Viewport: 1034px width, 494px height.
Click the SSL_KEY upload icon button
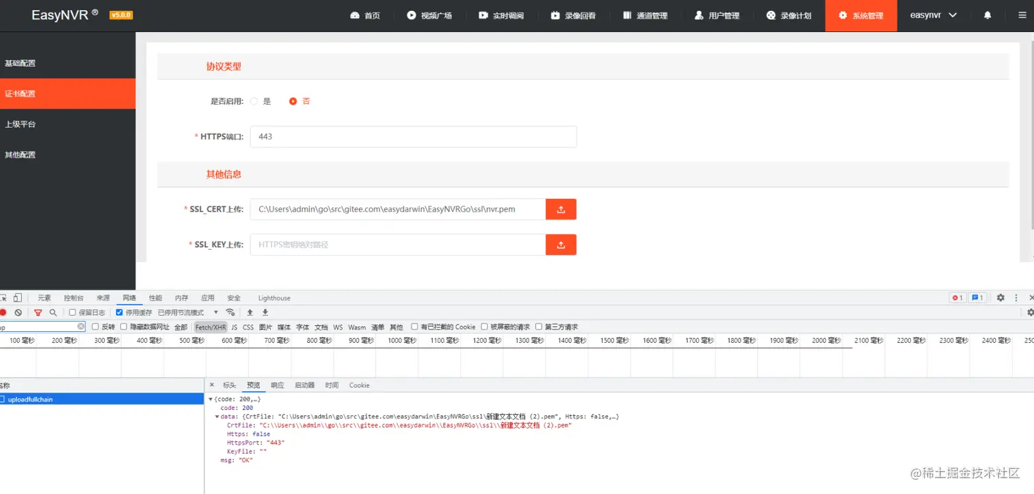pos(561,245)
